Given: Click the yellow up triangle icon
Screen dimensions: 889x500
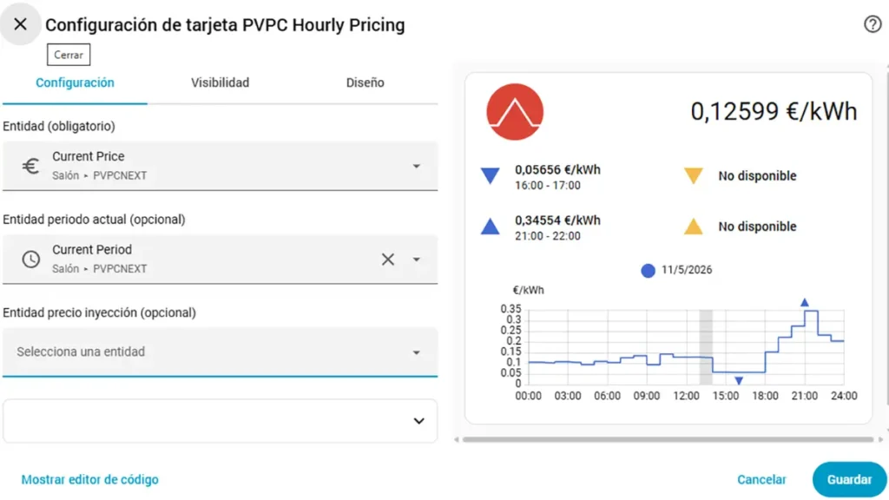Looking at the screenshot, I should (694, 227).
